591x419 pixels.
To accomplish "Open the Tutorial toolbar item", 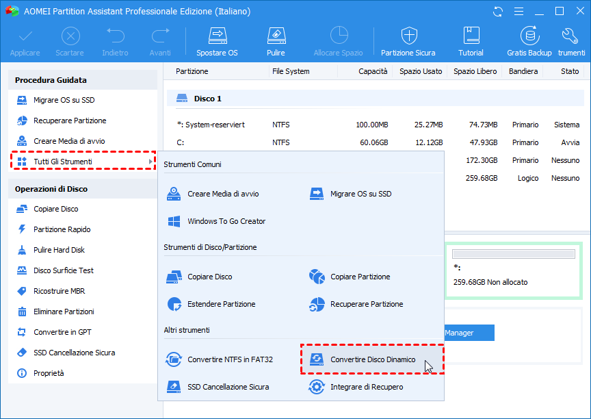I will click(x=471, y=42).
